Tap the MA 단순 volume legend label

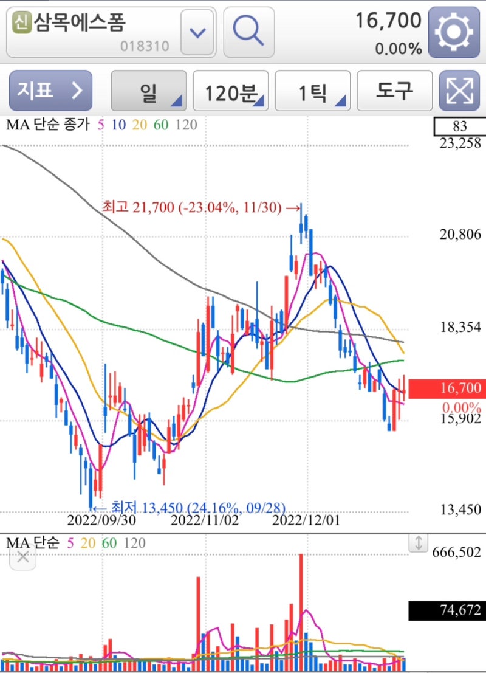(33, 543)
